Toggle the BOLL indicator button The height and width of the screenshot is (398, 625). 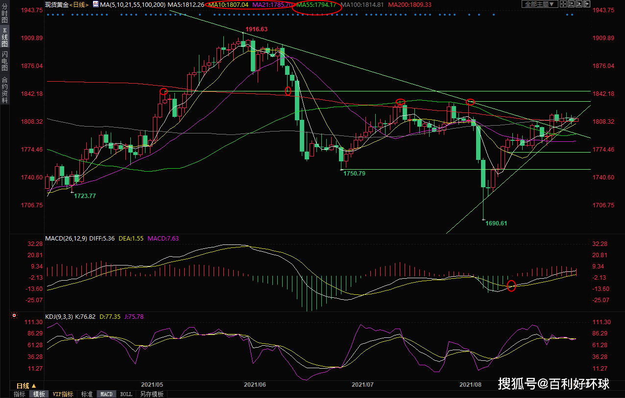tap(126, 394)
